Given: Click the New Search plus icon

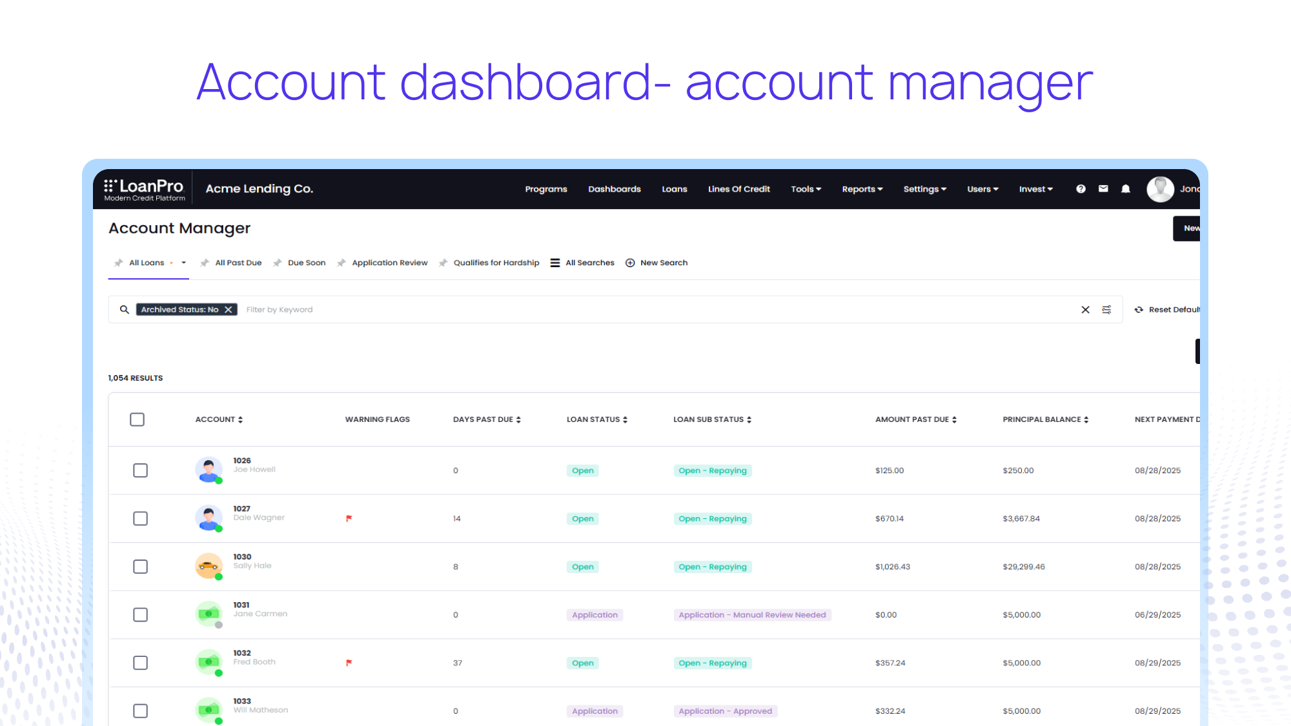Looking at the screenshot, I should [630, 263].
